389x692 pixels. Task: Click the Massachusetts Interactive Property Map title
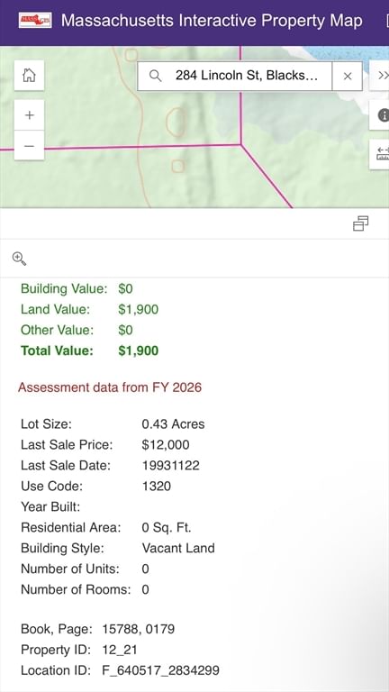click(x=212, y=21)
